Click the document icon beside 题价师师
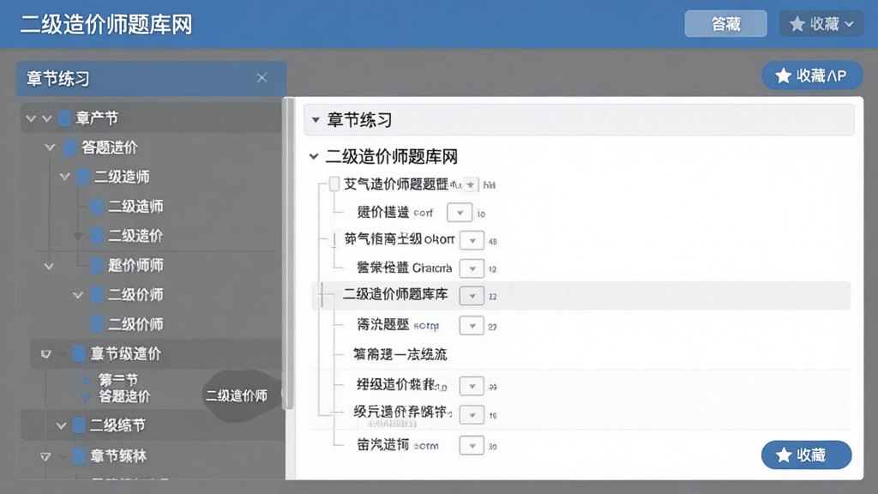Image resolution: width=878 pixels, height=494 pixels. coord(97,265)
